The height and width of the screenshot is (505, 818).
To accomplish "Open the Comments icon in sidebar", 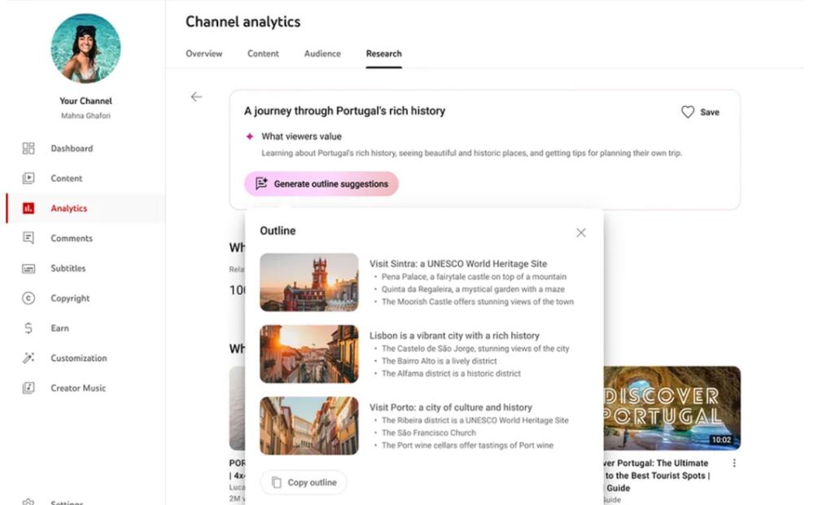I will [28, 238].
